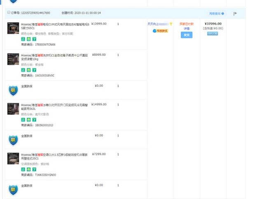Viewport: 264px width, 199px height.
Task: Click the ¥13999.00 price of the TV
Action: tap(99, 24)
